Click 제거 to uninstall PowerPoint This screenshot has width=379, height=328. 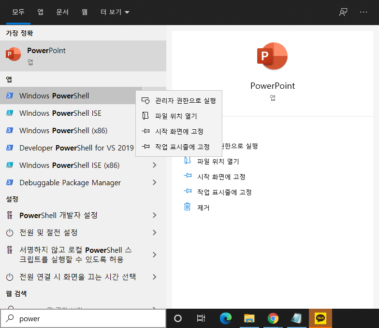[203, 207]
